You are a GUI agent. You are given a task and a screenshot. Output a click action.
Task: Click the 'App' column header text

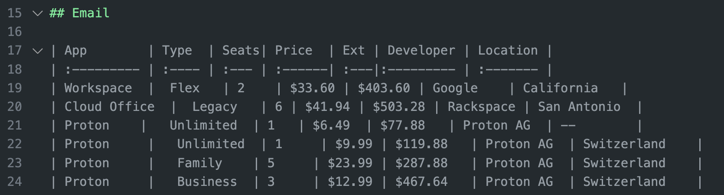point(75,51)
